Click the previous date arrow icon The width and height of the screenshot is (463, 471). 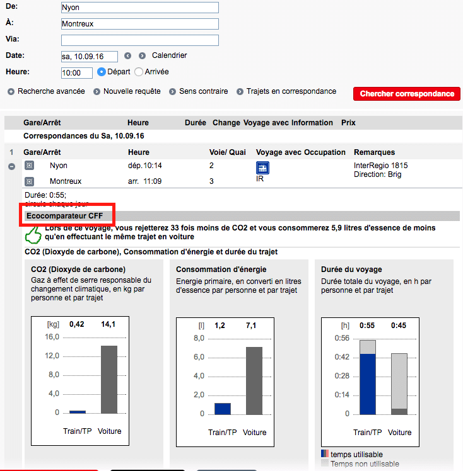128,55
